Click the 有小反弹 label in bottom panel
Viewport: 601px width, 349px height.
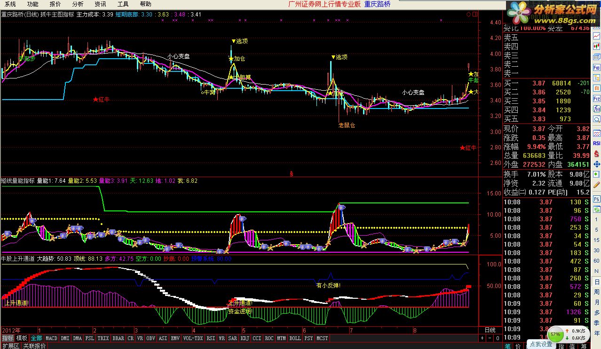(328, 285)
